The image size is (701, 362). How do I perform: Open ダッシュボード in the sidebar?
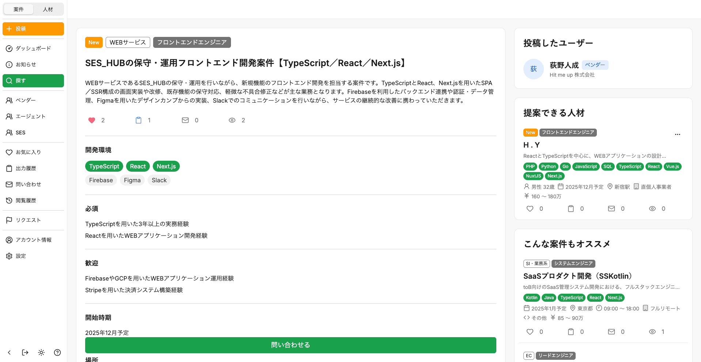(33, 48)
